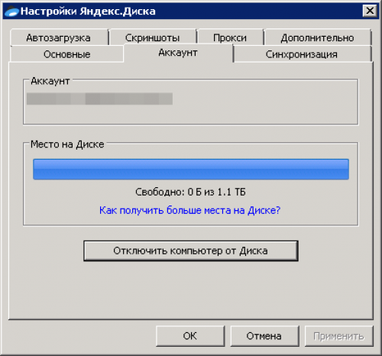Image resolution: width=382 pixels, height=356 pixels.
Task: Click the 'Место на Диске' group label
Action: tap(67, 144)
